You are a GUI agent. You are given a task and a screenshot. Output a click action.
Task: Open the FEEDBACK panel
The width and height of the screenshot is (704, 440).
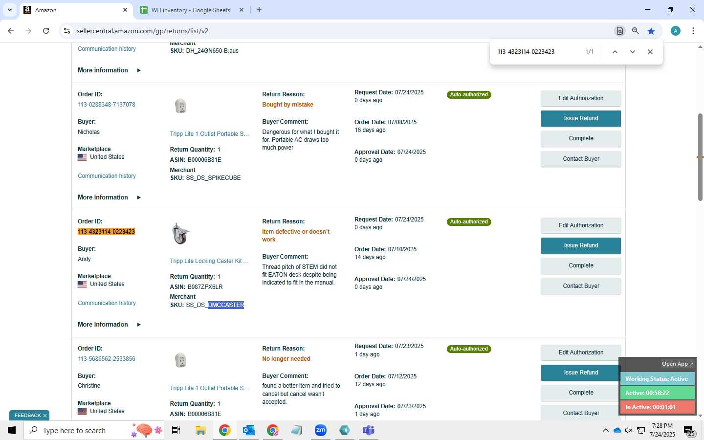(x=27, y=416)
